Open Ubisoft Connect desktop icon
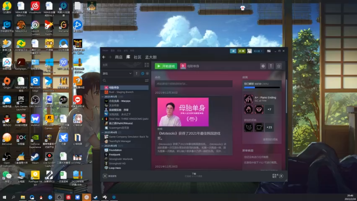Image resolution: width=357 pixels, height=201 pixels. 35,28
